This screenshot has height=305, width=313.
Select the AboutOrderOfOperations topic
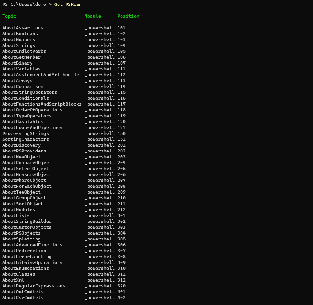coord(32,110)
